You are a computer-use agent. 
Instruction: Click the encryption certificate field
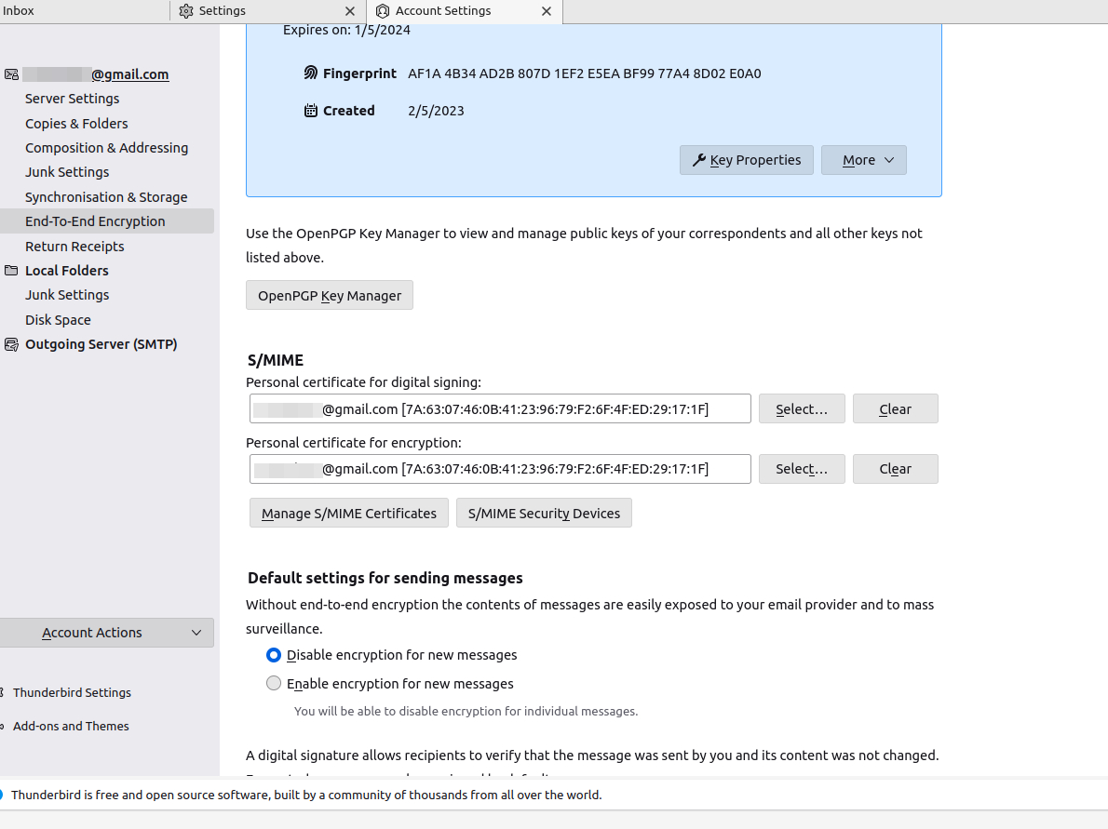pos(500,469)
